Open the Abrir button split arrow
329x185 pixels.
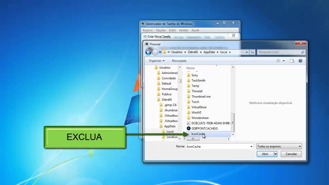[x=276, y=154]
